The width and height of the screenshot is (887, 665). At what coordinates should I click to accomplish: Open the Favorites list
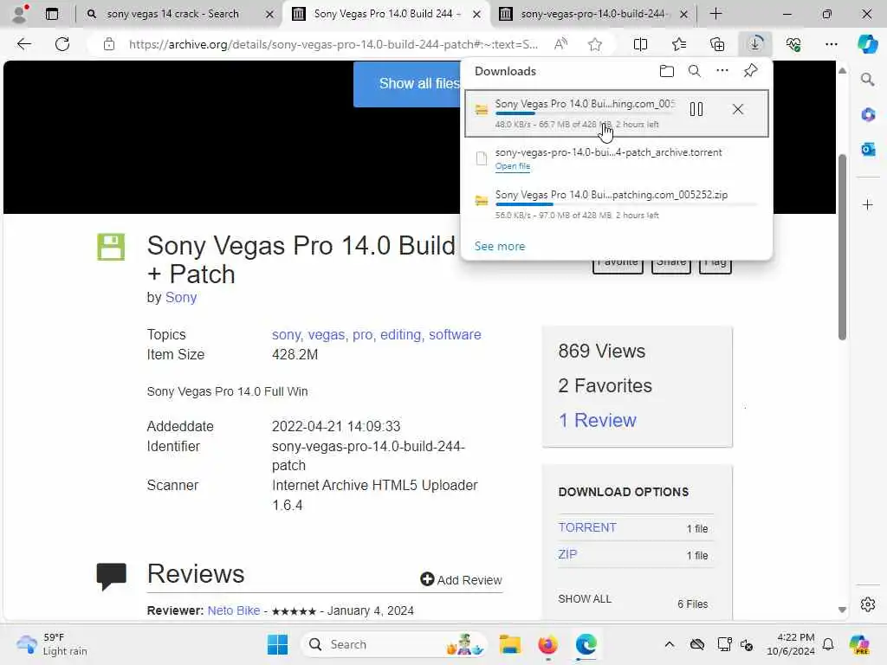(679, 44)
